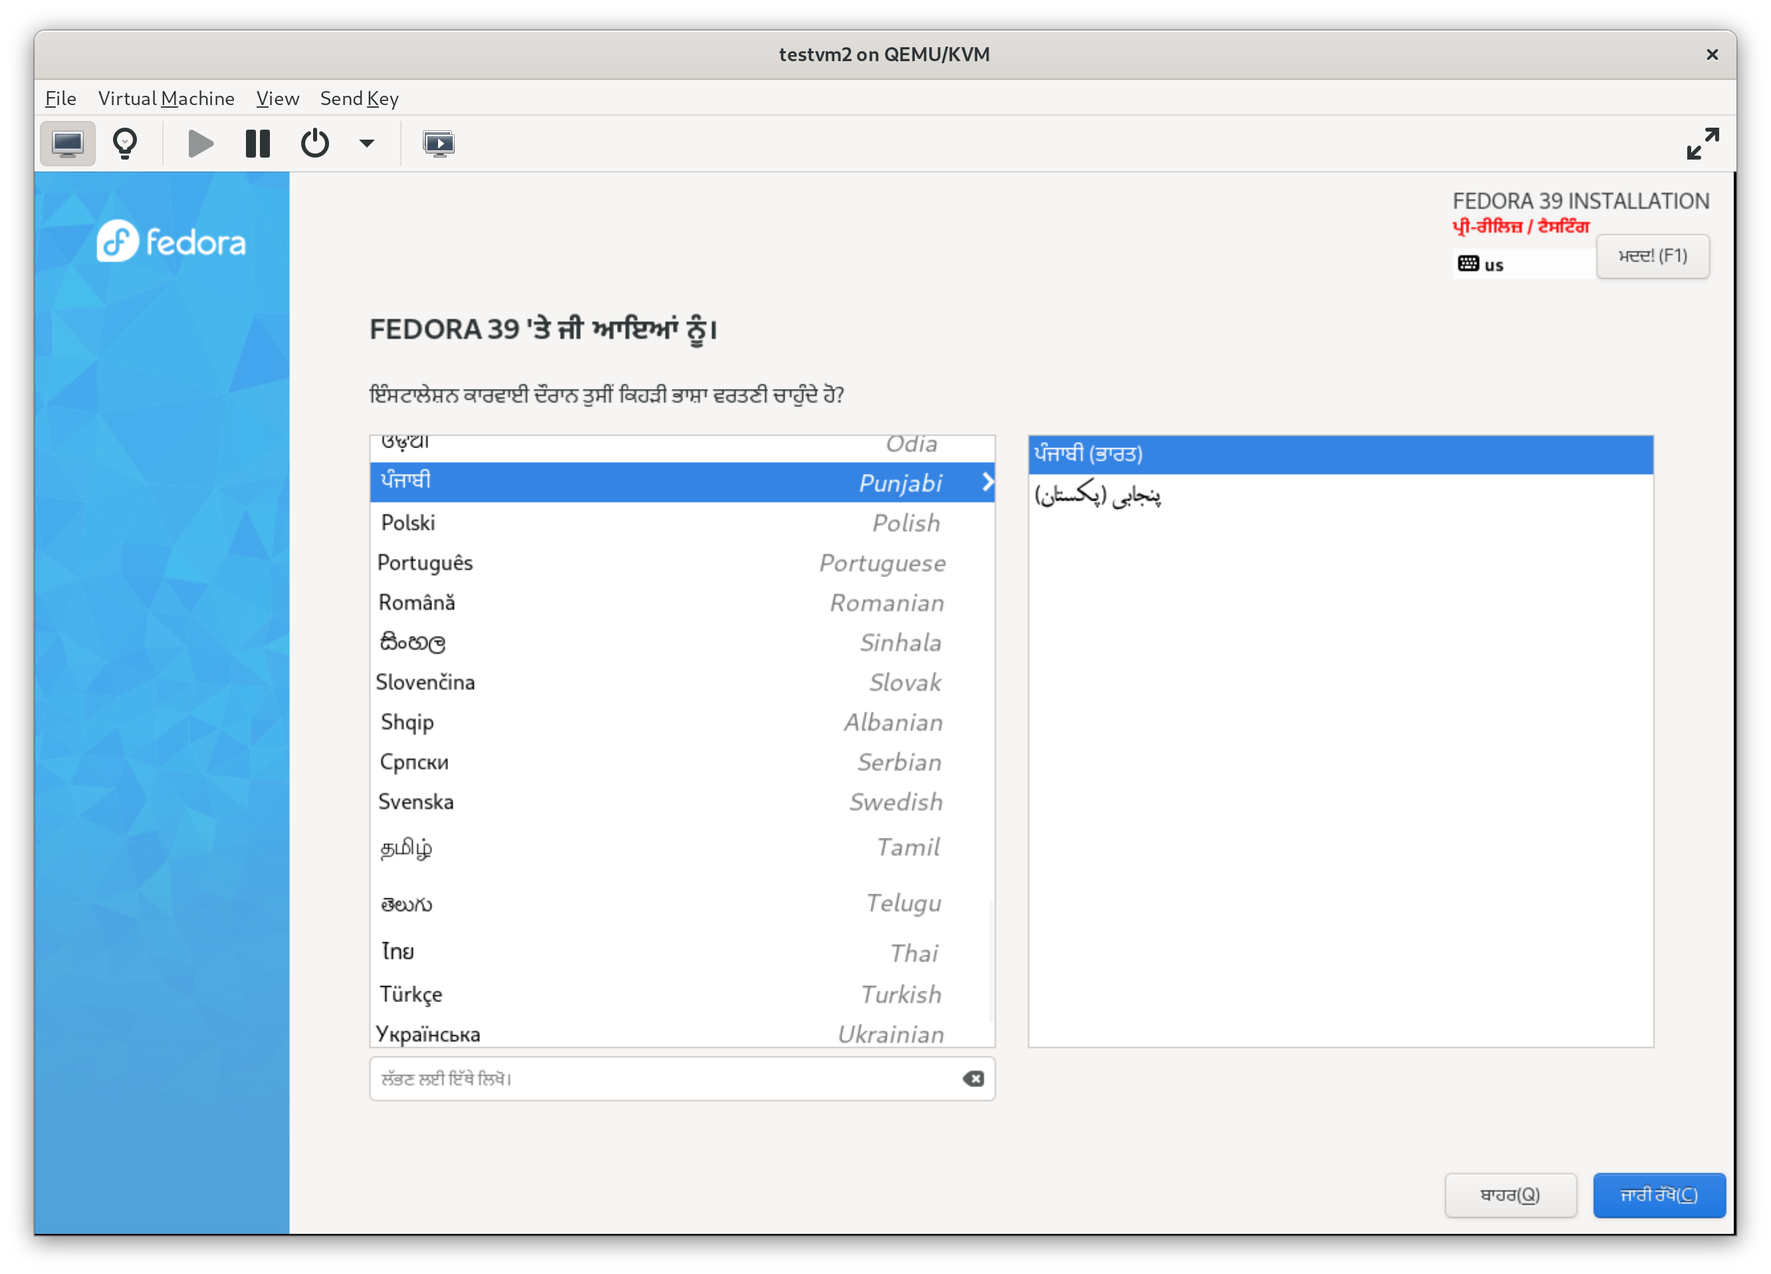The image size is (1771, 1274).
Task: Select Sinhala from the language list
Action: pos(681,642)
